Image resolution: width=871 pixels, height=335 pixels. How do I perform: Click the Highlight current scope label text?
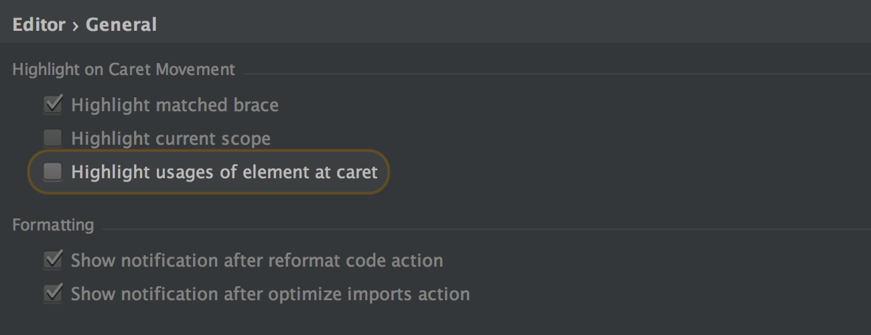click(171, 139)
